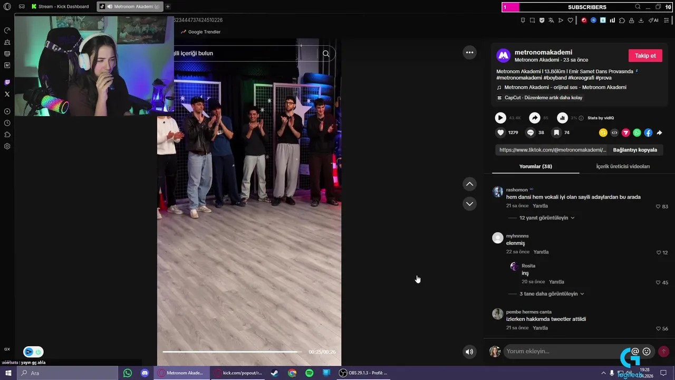Share via the pink send icon
Image resolution: width=675 pixels, height=380 pixels.
click(x=626, y=132)
